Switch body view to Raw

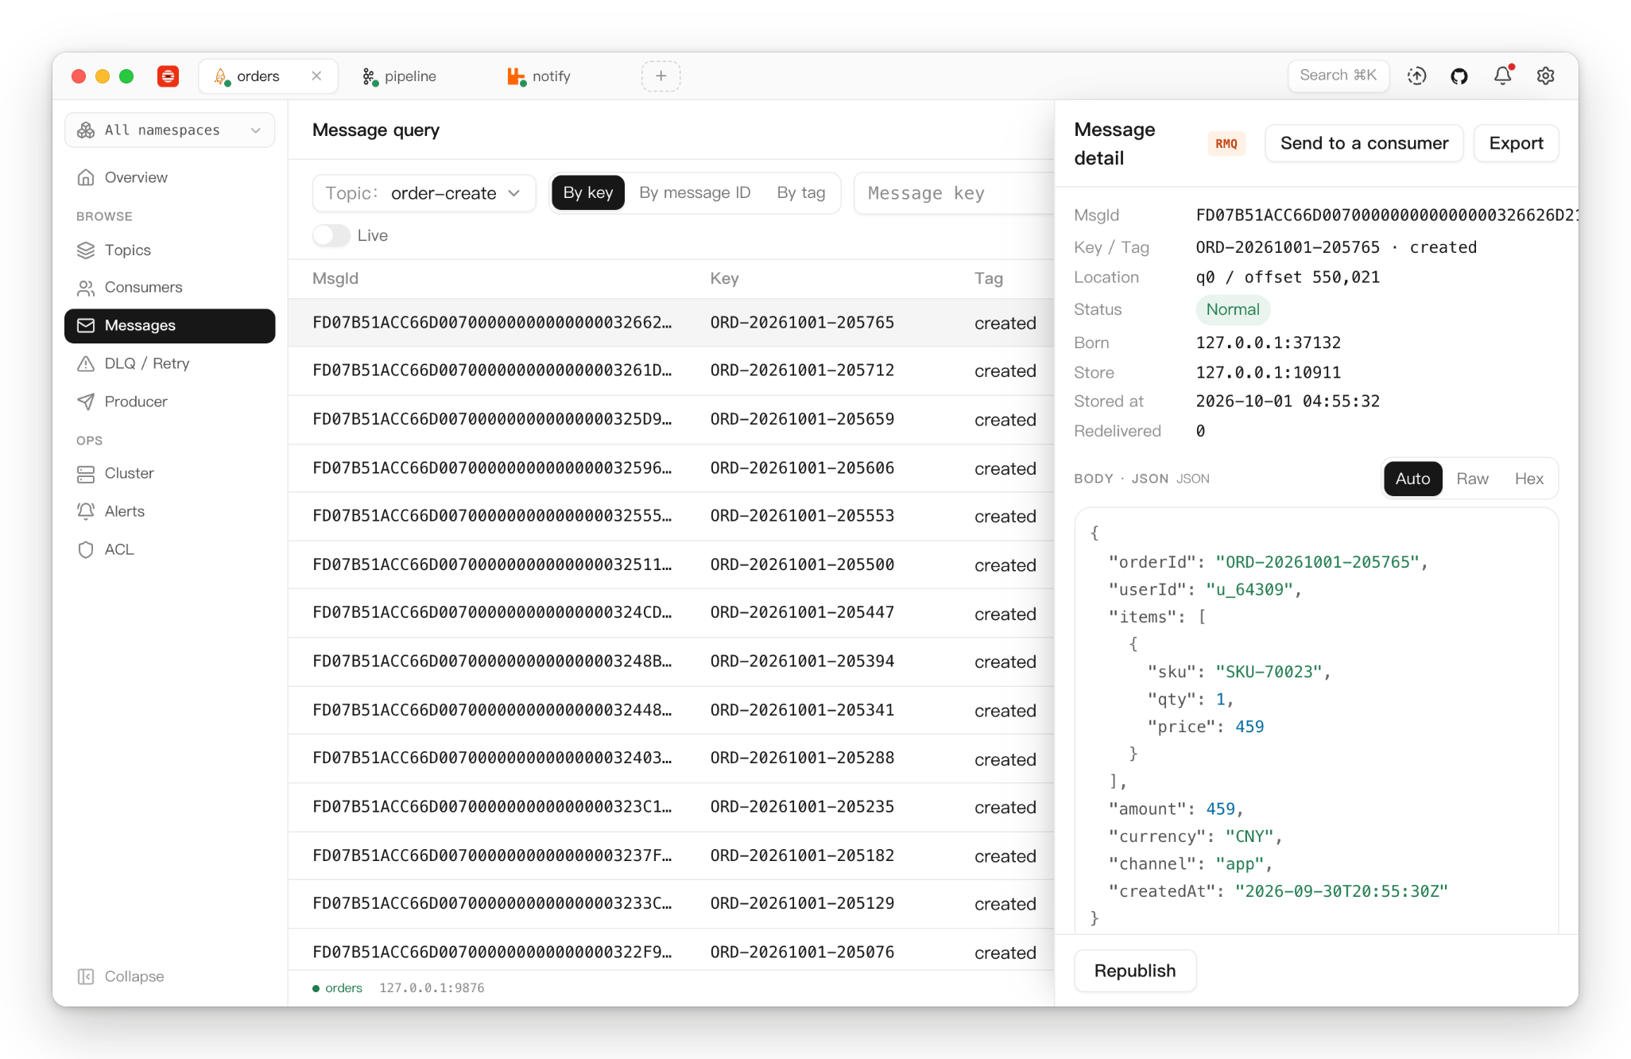1472,479
